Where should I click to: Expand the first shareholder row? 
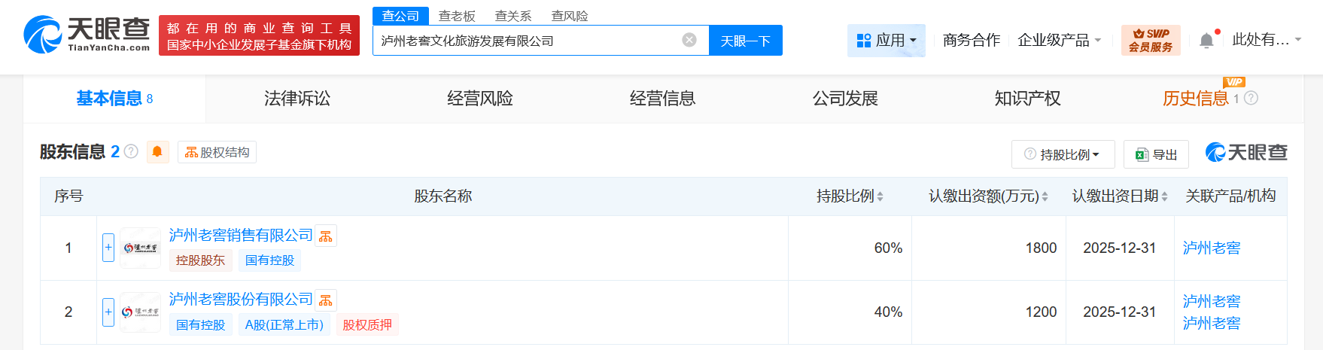point(108,248)
